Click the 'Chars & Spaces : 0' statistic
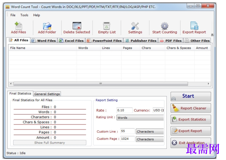Image resolution: width=226 pixels, height=160 pixels. coord(40,122)
